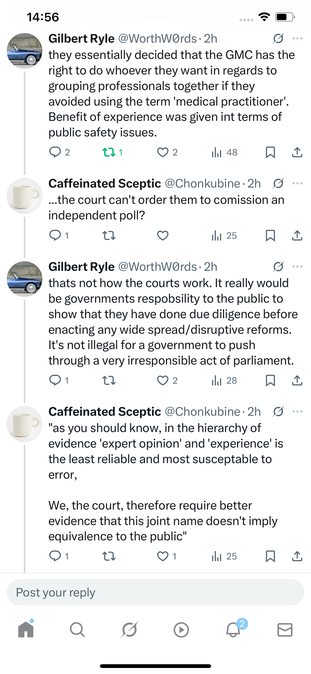This screenshot has height=674, width=311.
Task: Go to the Home tab
Action: 26,629
